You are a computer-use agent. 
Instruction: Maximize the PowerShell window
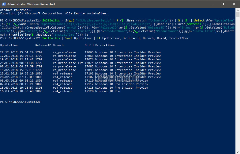[222, 4]
